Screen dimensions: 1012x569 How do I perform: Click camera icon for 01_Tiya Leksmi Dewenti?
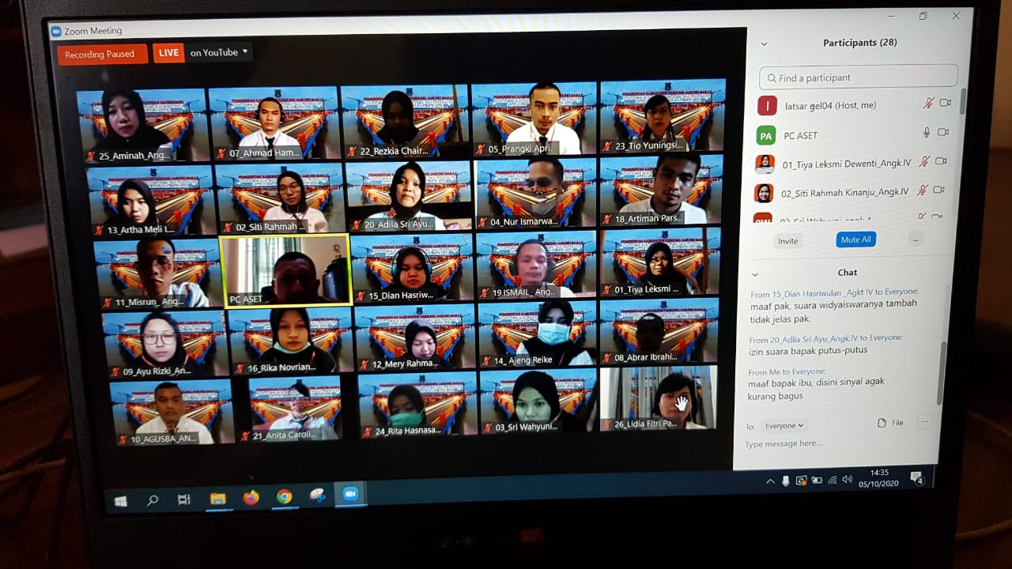(940, 162)
